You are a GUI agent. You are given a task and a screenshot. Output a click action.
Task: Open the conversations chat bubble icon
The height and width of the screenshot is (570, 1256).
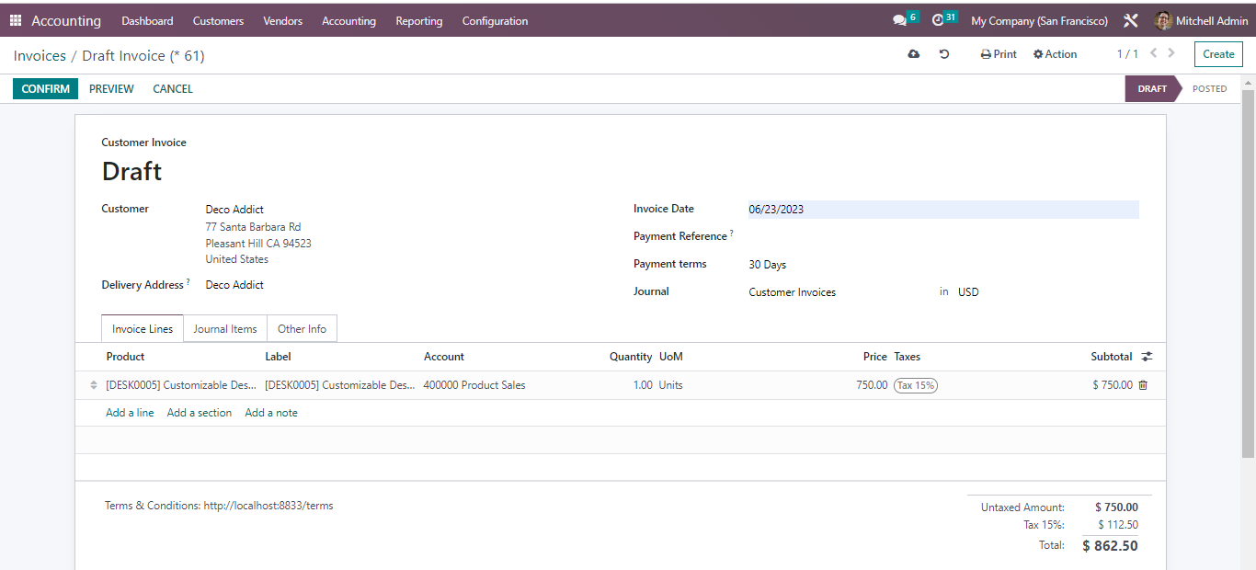[x=898, y=20]
